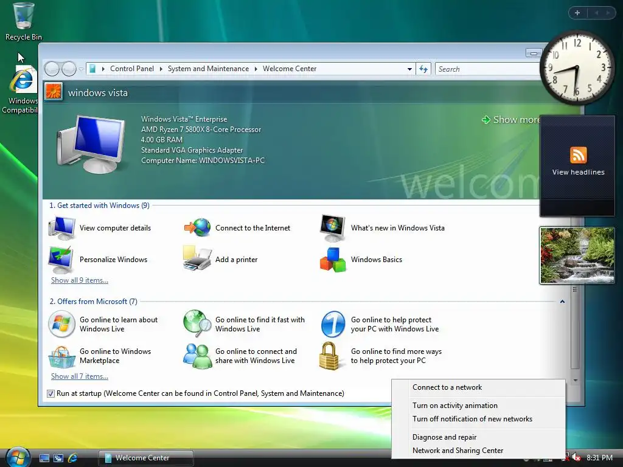The image size is (623, 467).
Task: Expand the arrow before Control Panel breadcrumb
Action: pyautogui.click(x=103, y=69)
